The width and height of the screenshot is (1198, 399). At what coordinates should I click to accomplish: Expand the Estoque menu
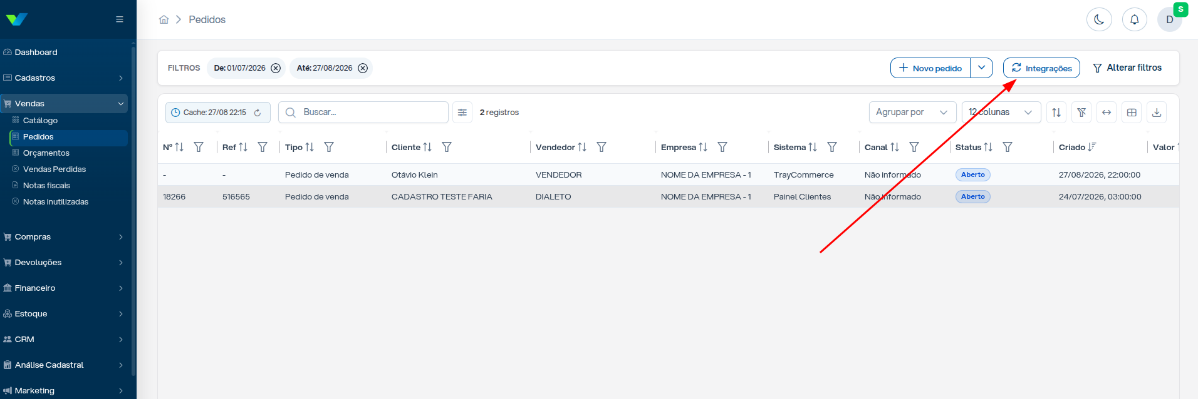[x=65, y=314]
